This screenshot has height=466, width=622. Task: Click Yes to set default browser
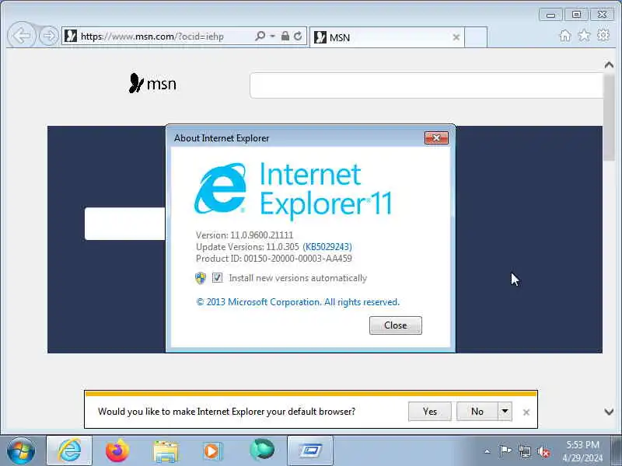(x=430, y=412)
